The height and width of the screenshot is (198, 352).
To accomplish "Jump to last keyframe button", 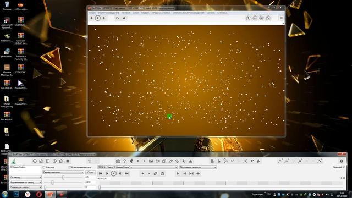I will click(127, 174).
